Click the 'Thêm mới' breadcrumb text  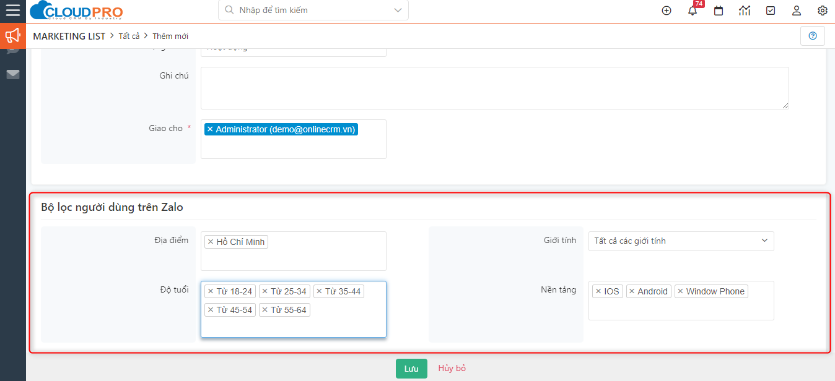tap(170, 36)
